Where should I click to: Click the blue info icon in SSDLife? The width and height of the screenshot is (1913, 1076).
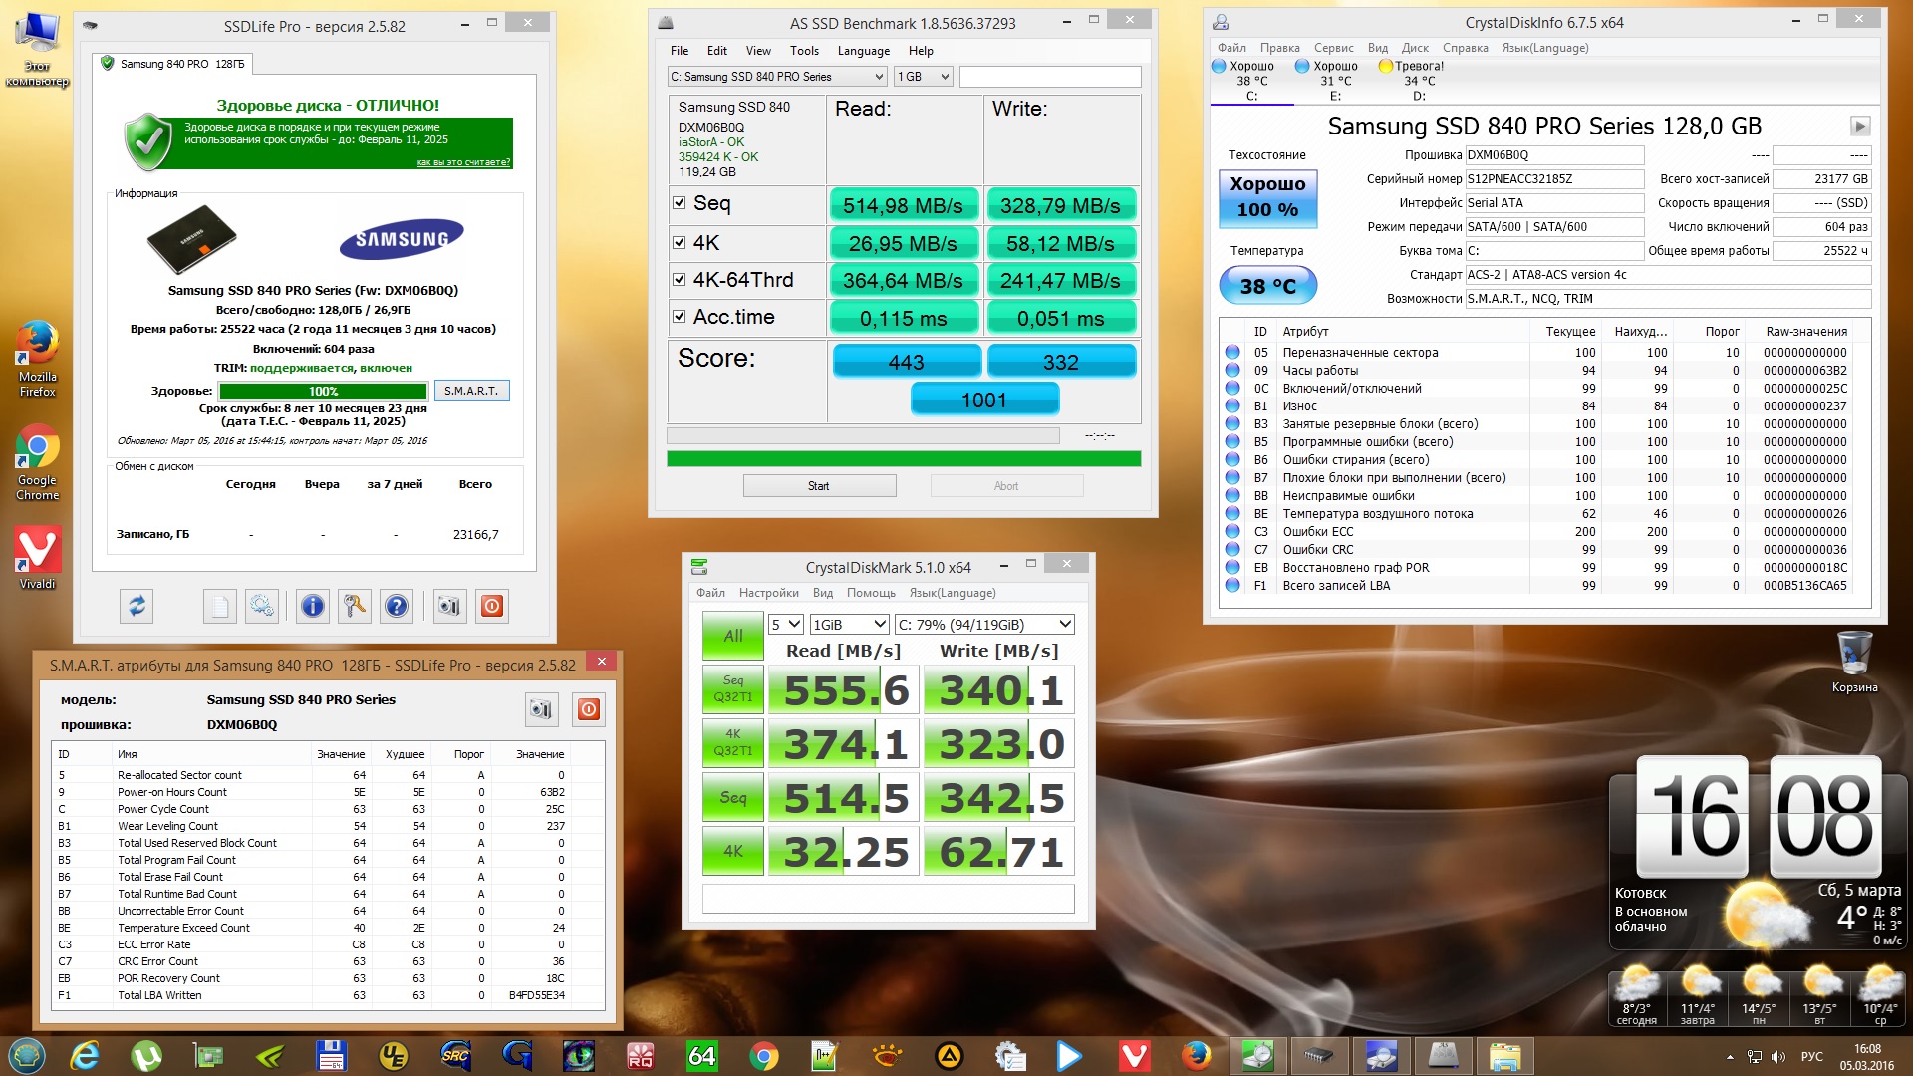point(313,606)
